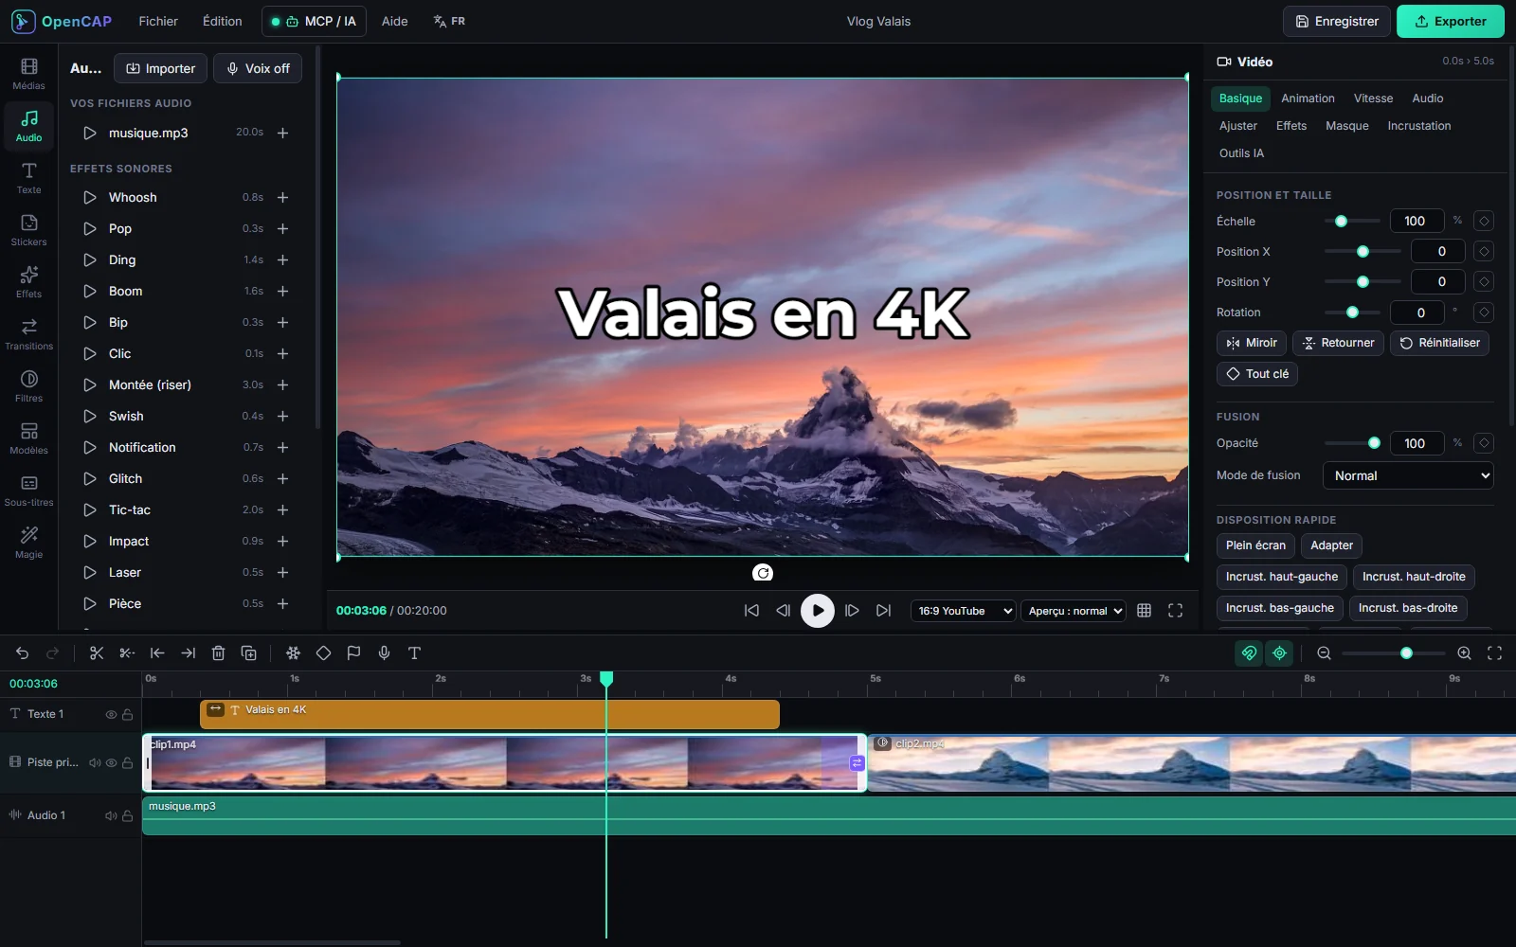The image size is (1516, 947).
Task: Open the Mode de fusion dropdown
Action: (1408, 475)
